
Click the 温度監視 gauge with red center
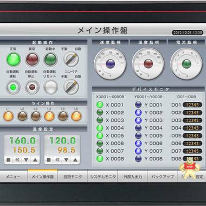148,64
